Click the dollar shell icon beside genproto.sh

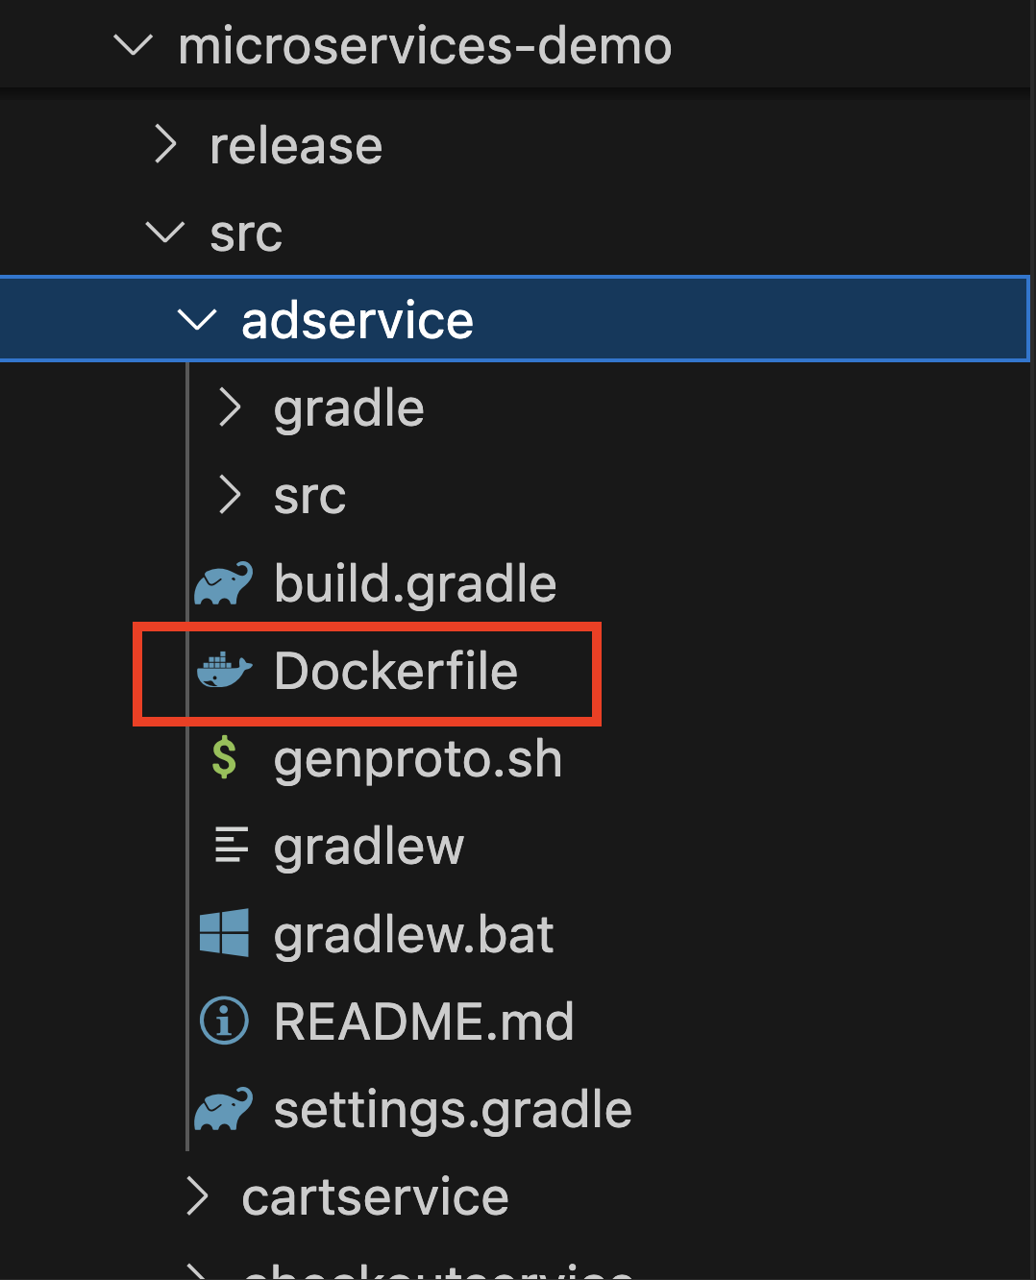[224, 758]
